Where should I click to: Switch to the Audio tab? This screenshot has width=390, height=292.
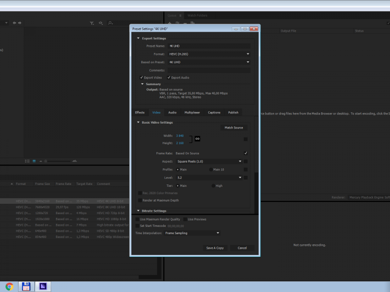coord(173,112)
